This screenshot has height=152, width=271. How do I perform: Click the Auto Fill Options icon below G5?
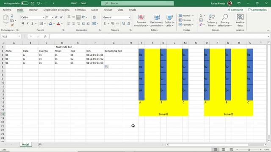coord(106,67)
